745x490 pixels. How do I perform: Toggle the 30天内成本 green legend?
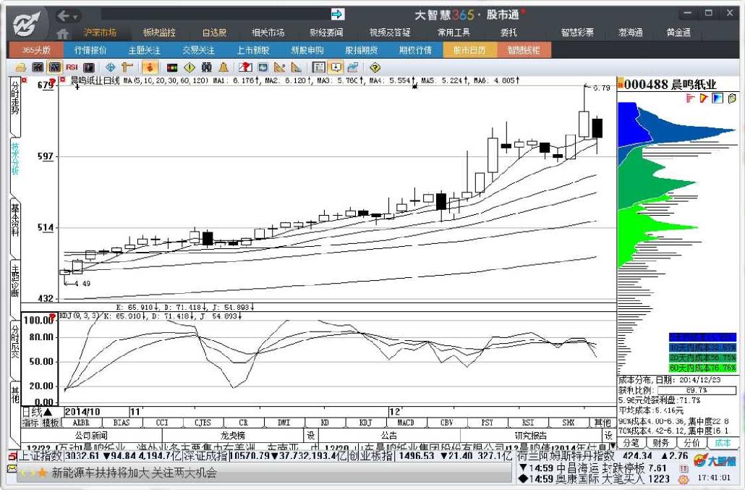click(702, 358)
